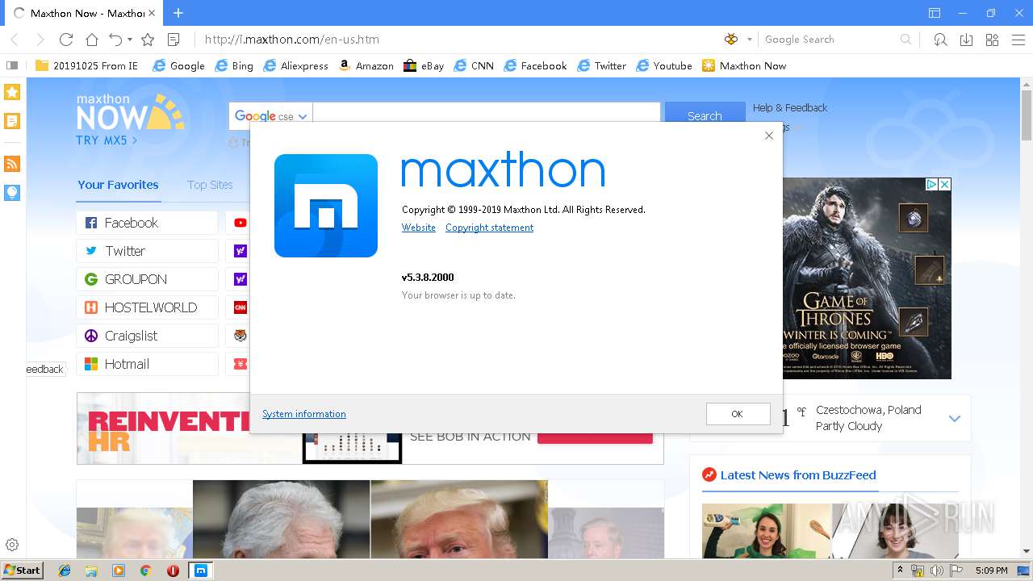
Task: Click OK in the About dialog
Action: 738,413
